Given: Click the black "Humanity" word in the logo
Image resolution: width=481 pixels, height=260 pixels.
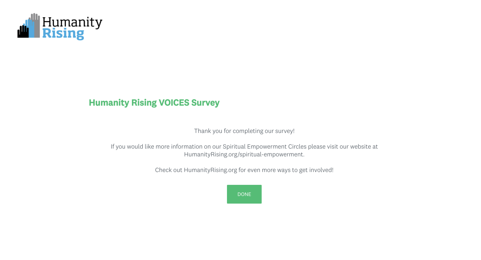Looking at the screenshot, I should click(x=72, y=23).
